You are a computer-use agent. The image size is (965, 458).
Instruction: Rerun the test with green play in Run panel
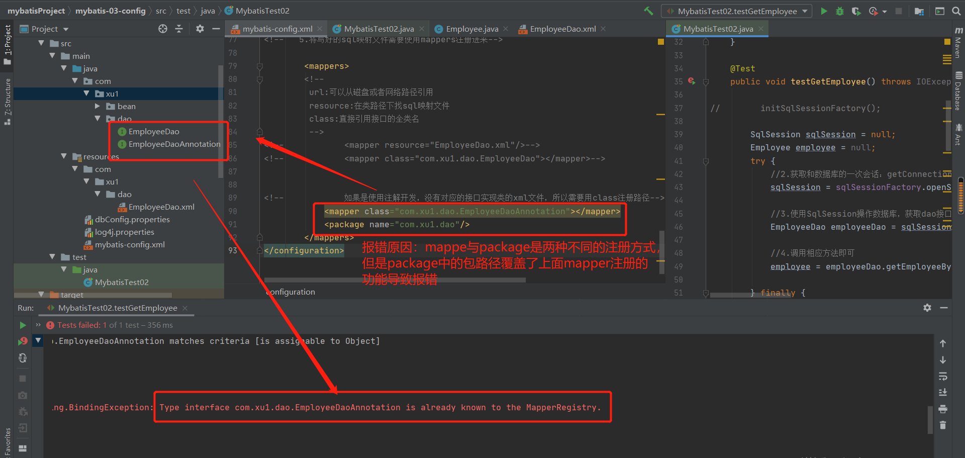(23, 325)
